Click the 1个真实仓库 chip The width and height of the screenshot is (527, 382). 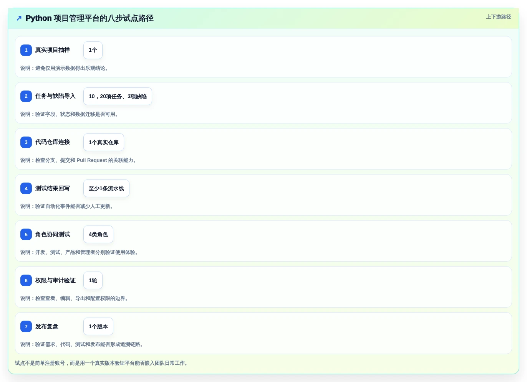coord(104,142)
